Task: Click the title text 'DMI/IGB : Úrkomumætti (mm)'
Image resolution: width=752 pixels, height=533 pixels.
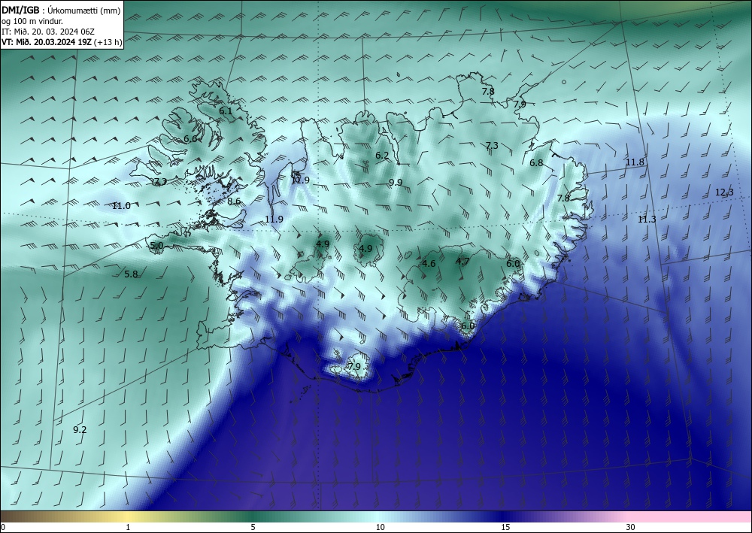Action: [61, 11]
